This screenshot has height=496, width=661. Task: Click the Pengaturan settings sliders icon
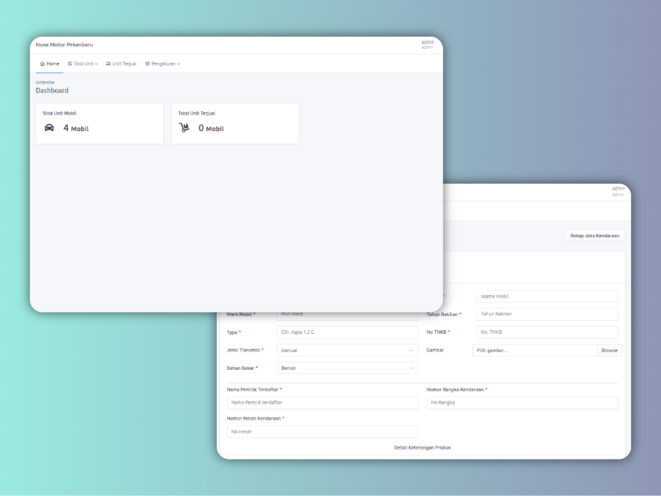(x=147, y=64)
